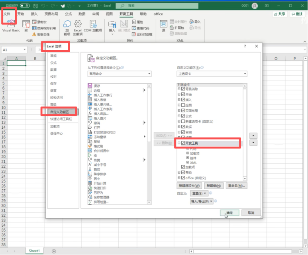Open 宏安全性 macro security warning icon
Image resolution: width=308 pixels, height=255 pixels.
[x=34, y=34]
